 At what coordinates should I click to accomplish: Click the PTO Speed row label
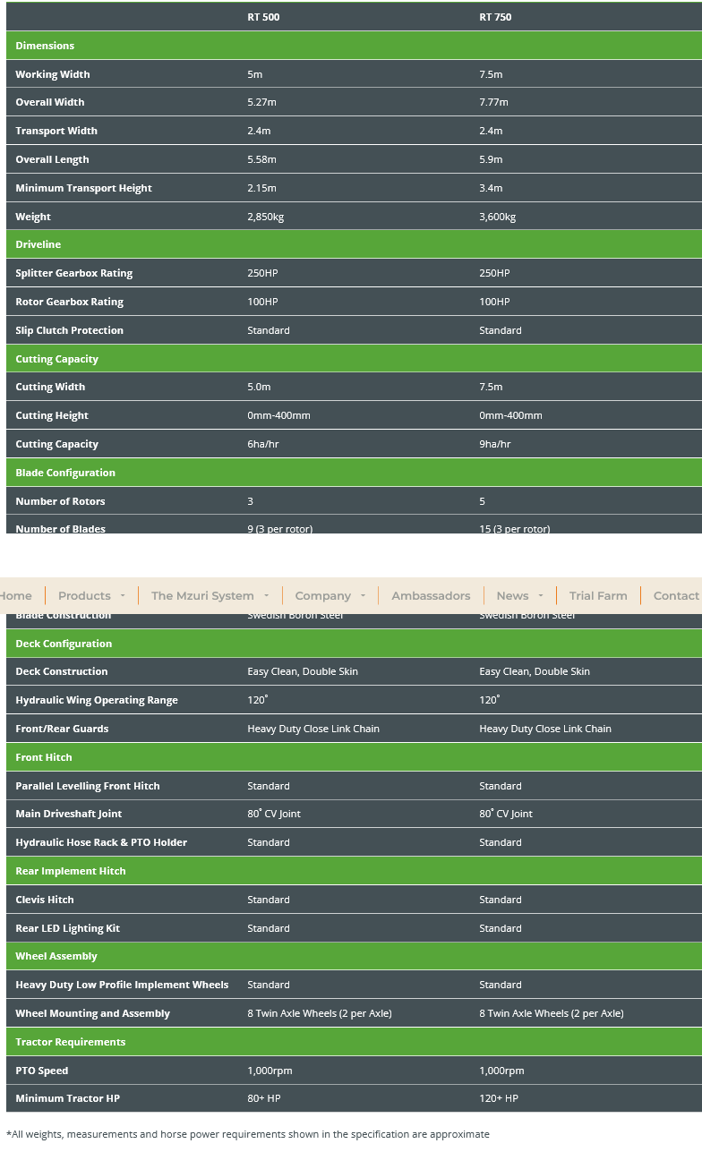click(42, 1071)
